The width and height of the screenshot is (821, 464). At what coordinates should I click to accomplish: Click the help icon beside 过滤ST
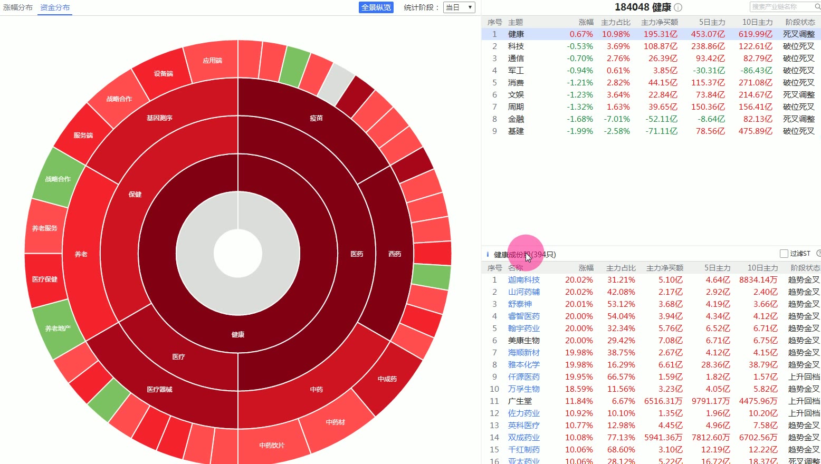818,254
